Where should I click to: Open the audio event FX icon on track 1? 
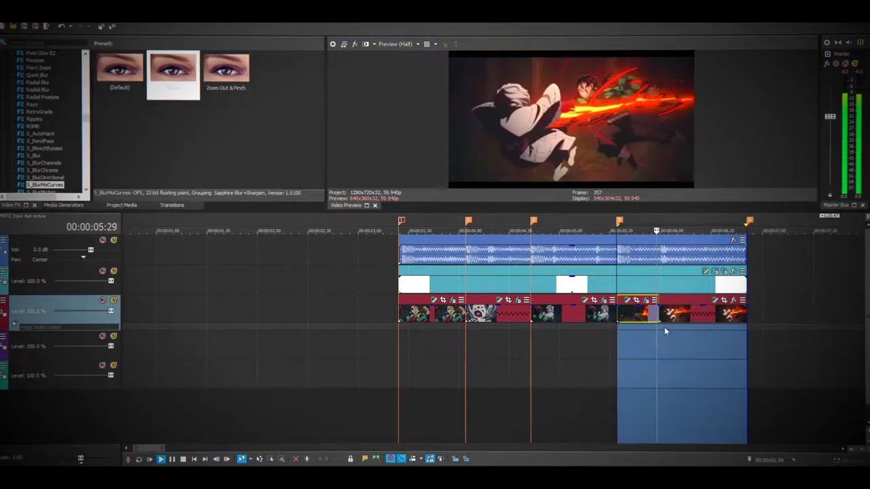[733, 240]
